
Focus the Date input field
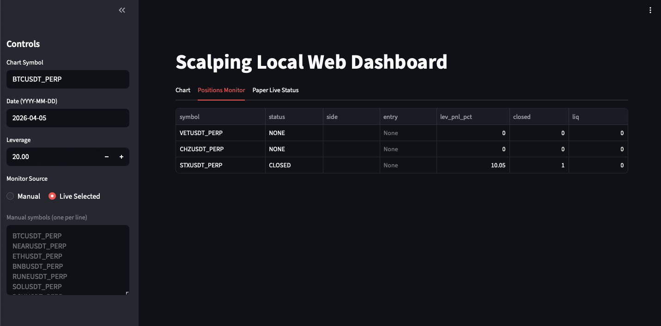[x=67, y=118]
